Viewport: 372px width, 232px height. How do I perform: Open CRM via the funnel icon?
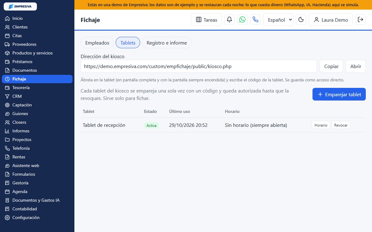pyautogui.click(x=7, y=97)
